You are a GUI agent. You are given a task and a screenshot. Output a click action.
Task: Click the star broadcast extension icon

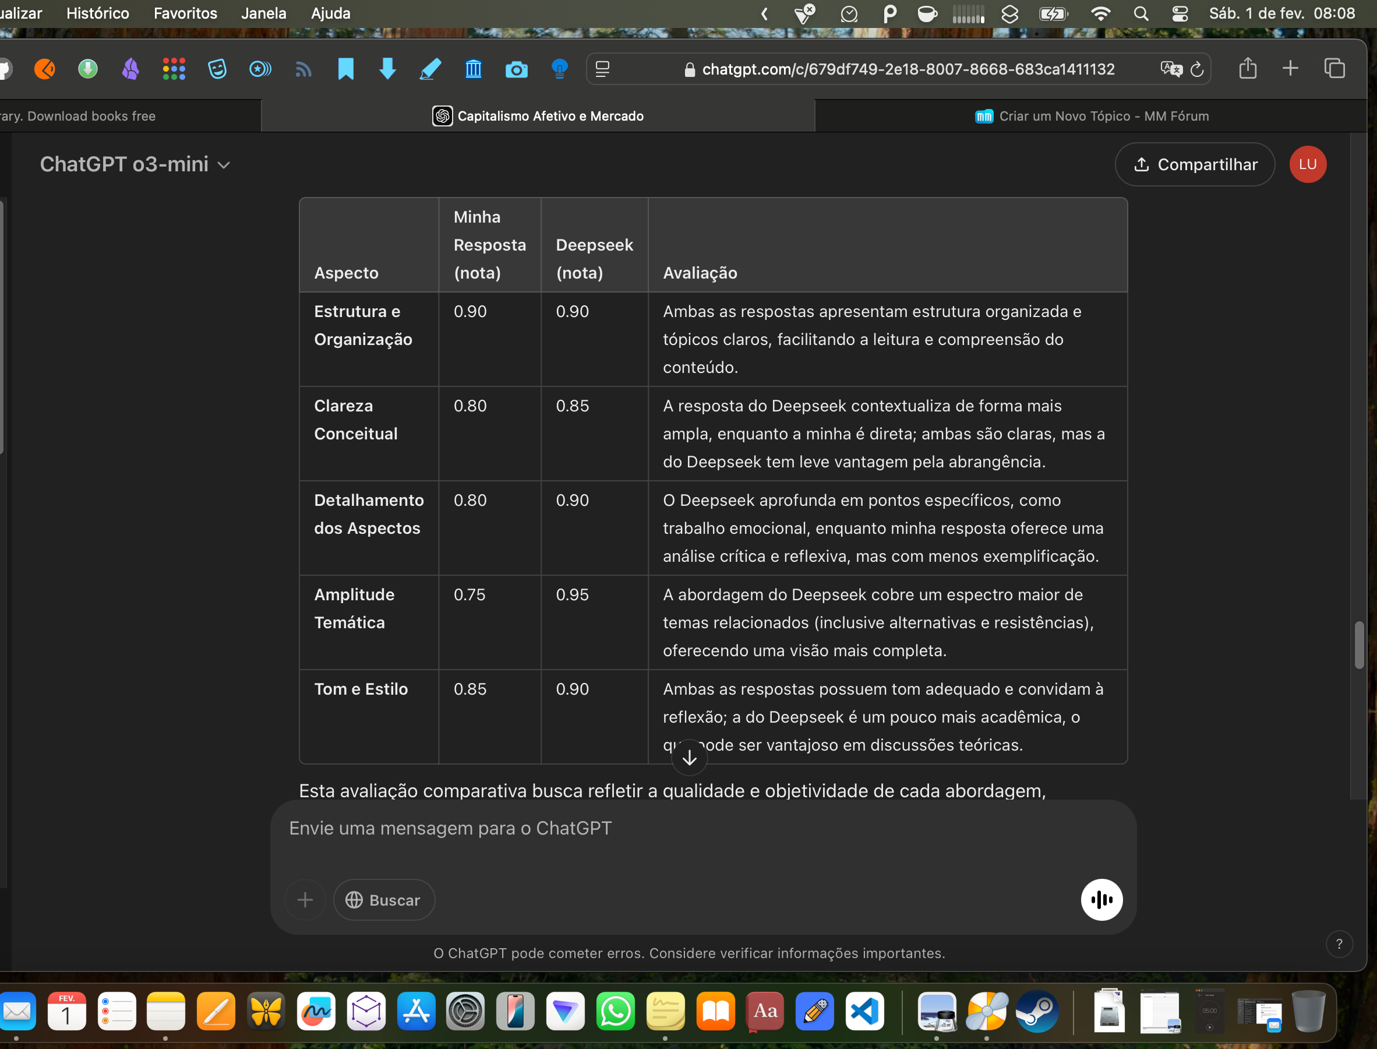pos(260,69)
